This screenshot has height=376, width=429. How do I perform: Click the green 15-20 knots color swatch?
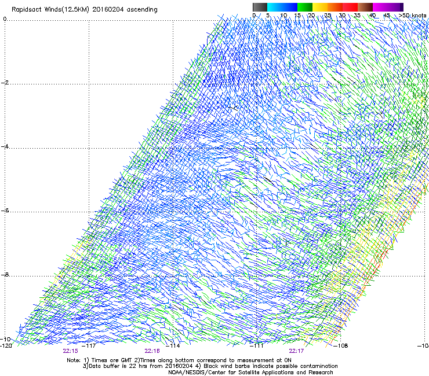click(x=305, y=7)
